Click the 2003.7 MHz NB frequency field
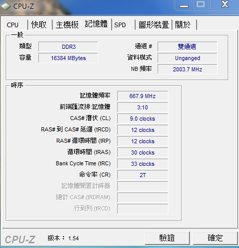The image size is (239, 248). pyautogui.click(x=187, y=69)
